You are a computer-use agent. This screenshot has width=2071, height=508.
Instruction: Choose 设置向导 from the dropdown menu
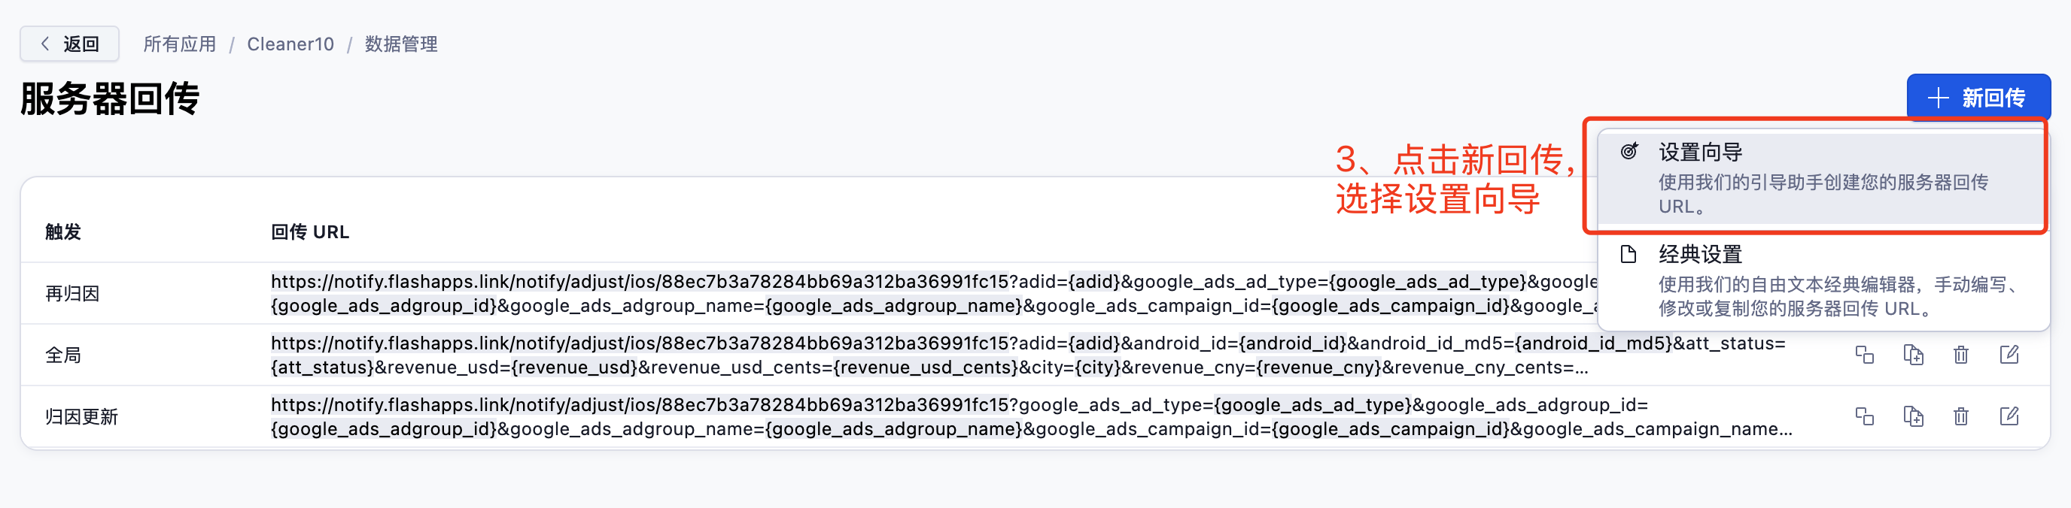pos(1820,178)
